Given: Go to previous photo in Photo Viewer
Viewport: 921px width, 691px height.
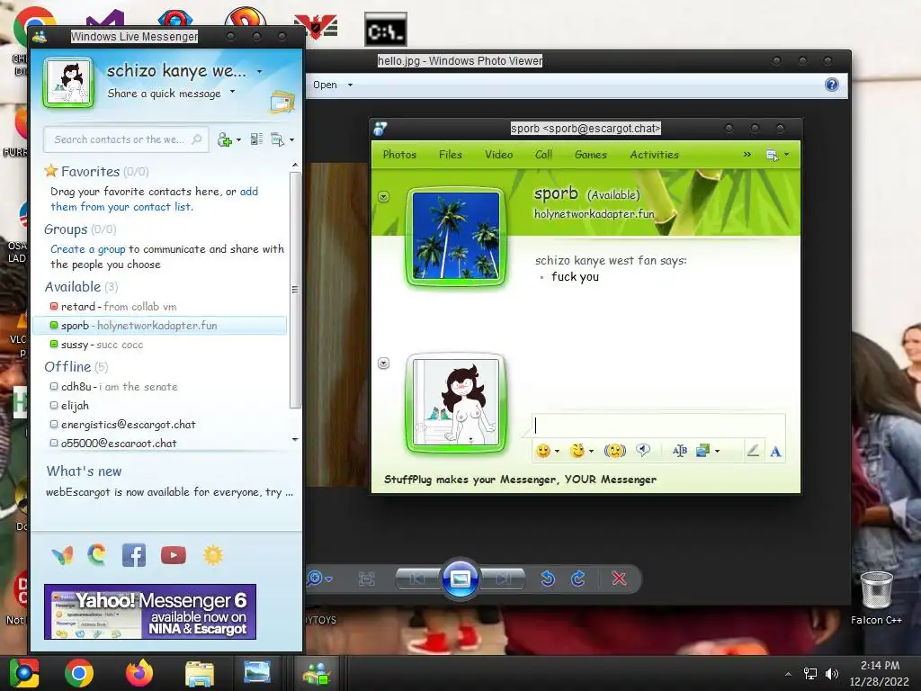Looking at the screenshot, I should [417, 579].
